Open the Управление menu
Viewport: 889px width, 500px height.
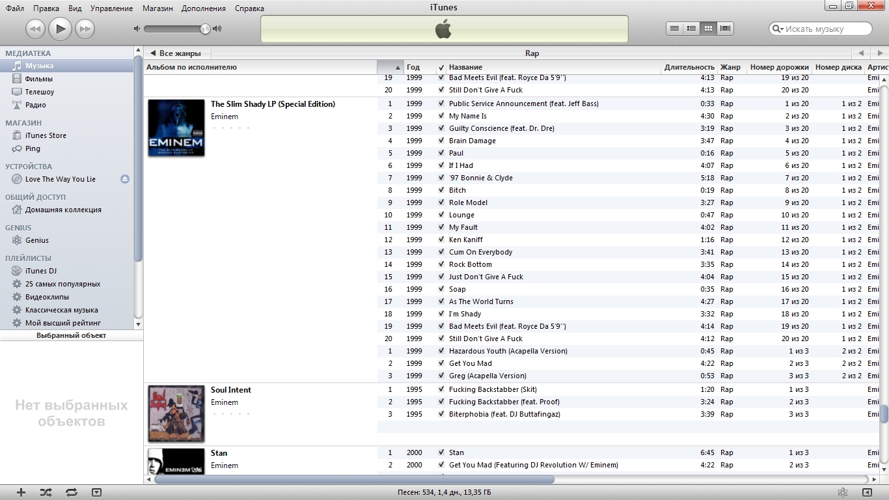[111, 8]
